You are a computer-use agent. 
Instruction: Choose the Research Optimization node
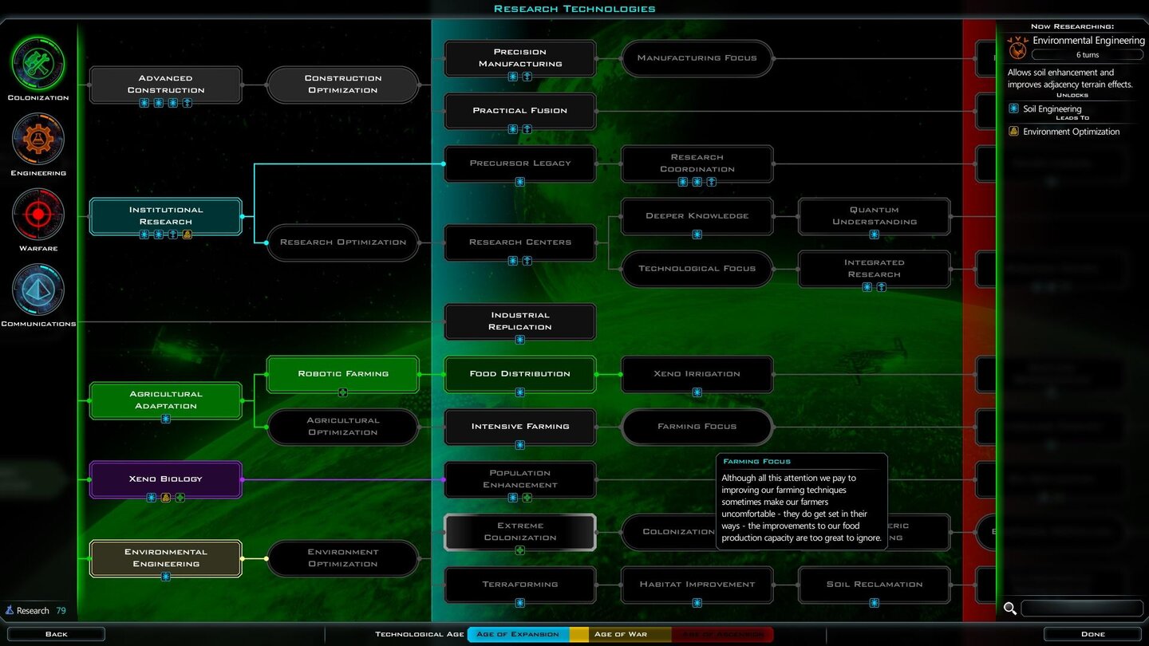tap(343, 242)
